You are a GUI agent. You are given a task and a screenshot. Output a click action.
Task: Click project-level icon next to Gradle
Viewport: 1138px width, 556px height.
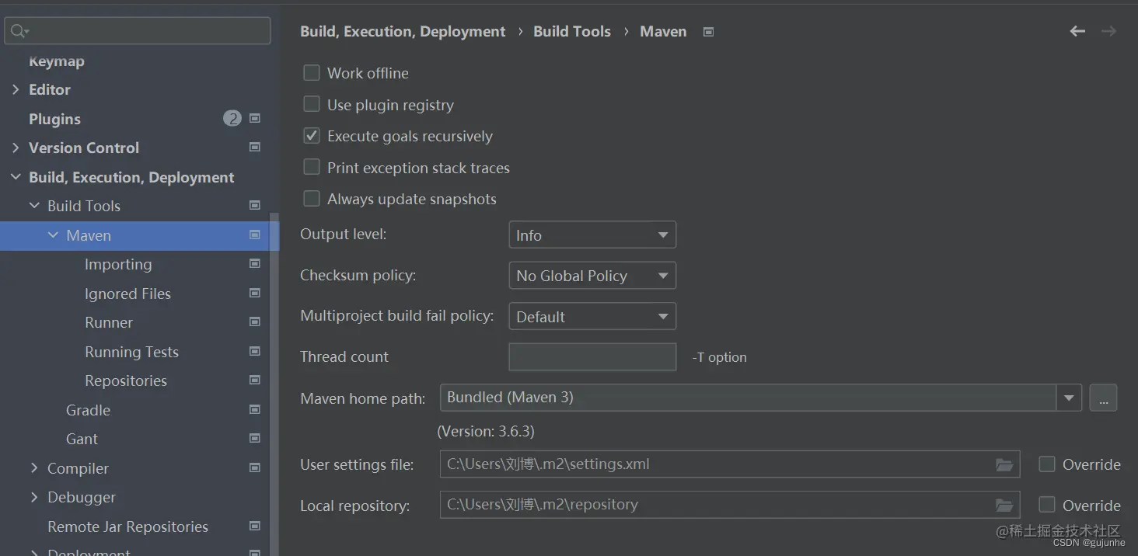pyautogui.click(x=255, y=410)
